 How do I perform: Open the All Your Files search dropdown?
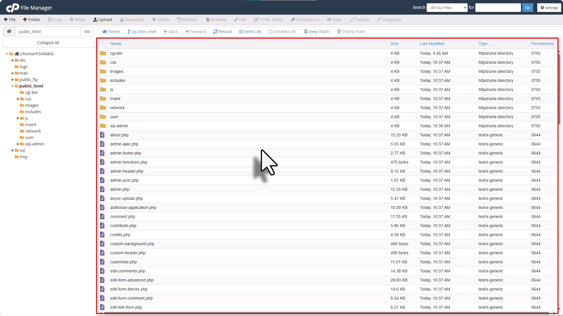(x=447, y=8)
